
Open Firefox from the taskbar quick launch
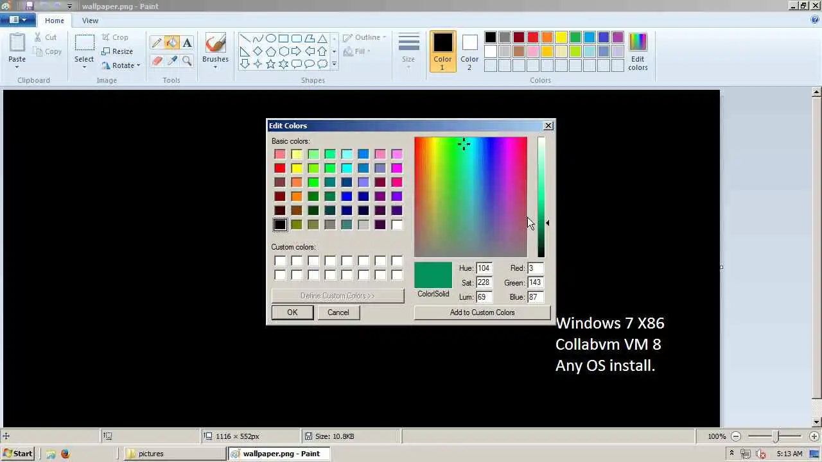pos(65,454)
